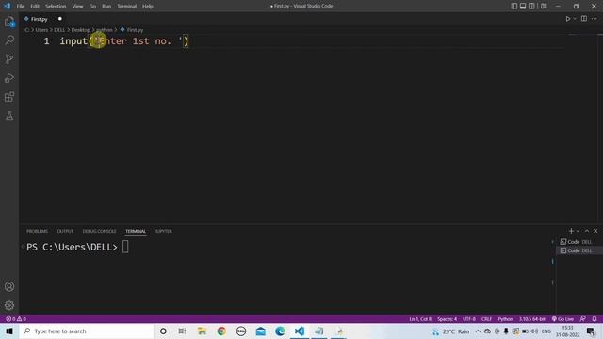This screenshot has width=603, height=339.
Task: Click the terminal prompt input area
Action: coord(125,247)
